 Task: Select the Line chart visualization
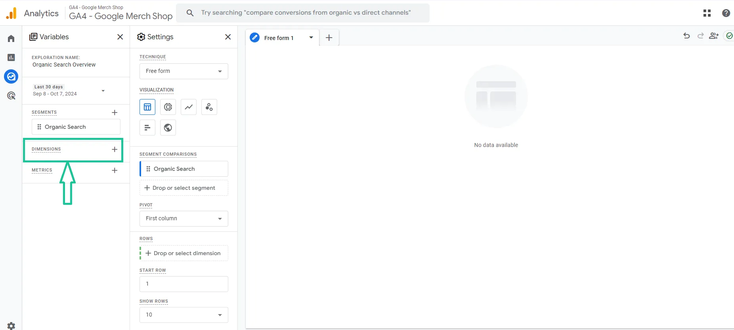click(x=189, y=107)
